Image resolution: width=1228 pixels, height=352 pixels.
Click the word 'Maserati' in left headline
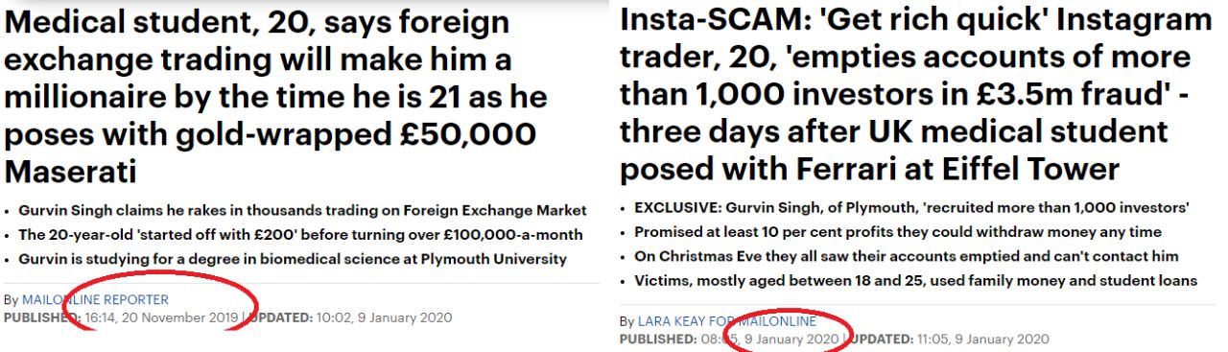pos(70,173)
